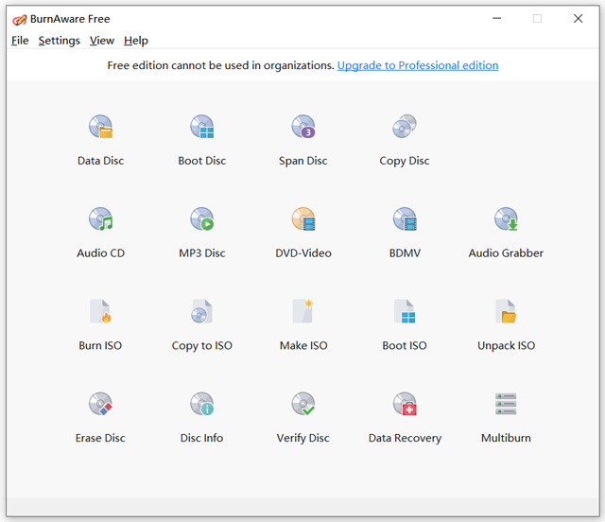Viewport: 605px width, 522px height.
Task: Open the Help menu
Action: (x=136, y=41)
